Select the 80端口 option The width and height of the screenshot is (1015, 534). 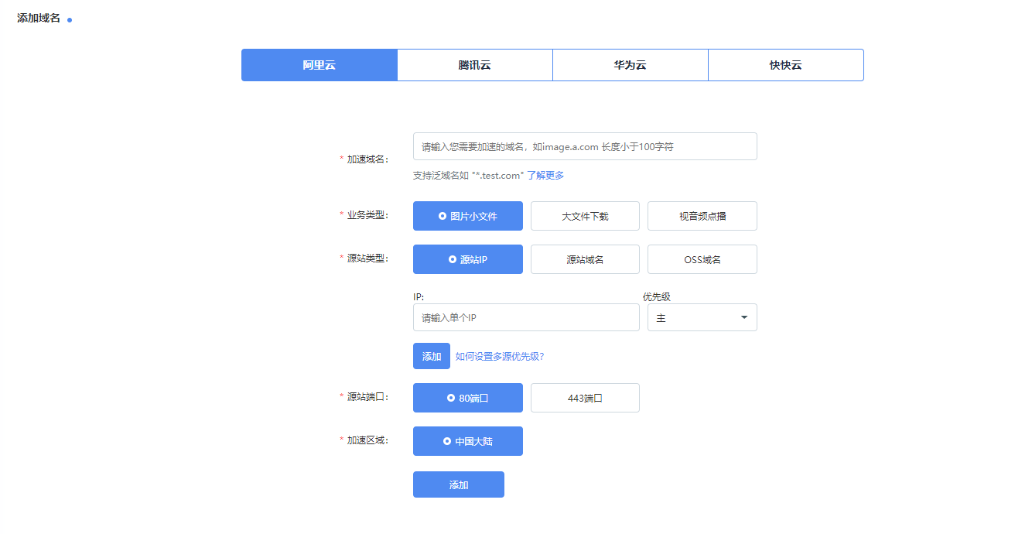point(467,398)
